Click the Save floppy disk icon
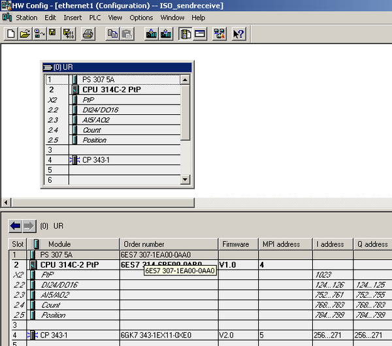The height and width of the screenshot is (346, 392). click(53, 34)
